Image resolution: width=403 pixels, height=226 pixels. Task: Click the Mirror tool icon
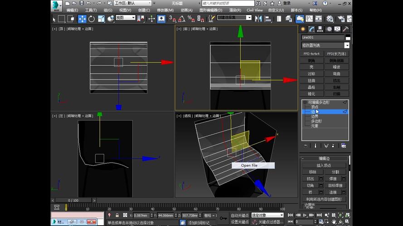(x=258, y=19)
